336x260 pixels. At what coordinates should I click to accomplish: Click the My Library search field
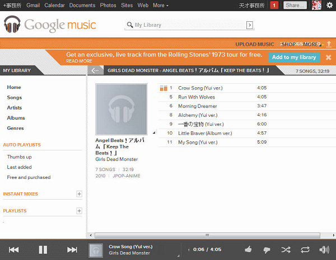click(189, 25)
